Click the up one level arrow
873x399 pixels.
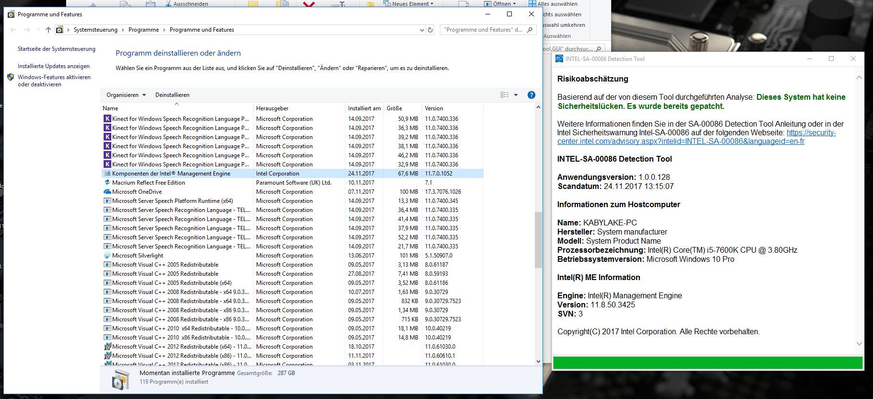click(48, 30)
